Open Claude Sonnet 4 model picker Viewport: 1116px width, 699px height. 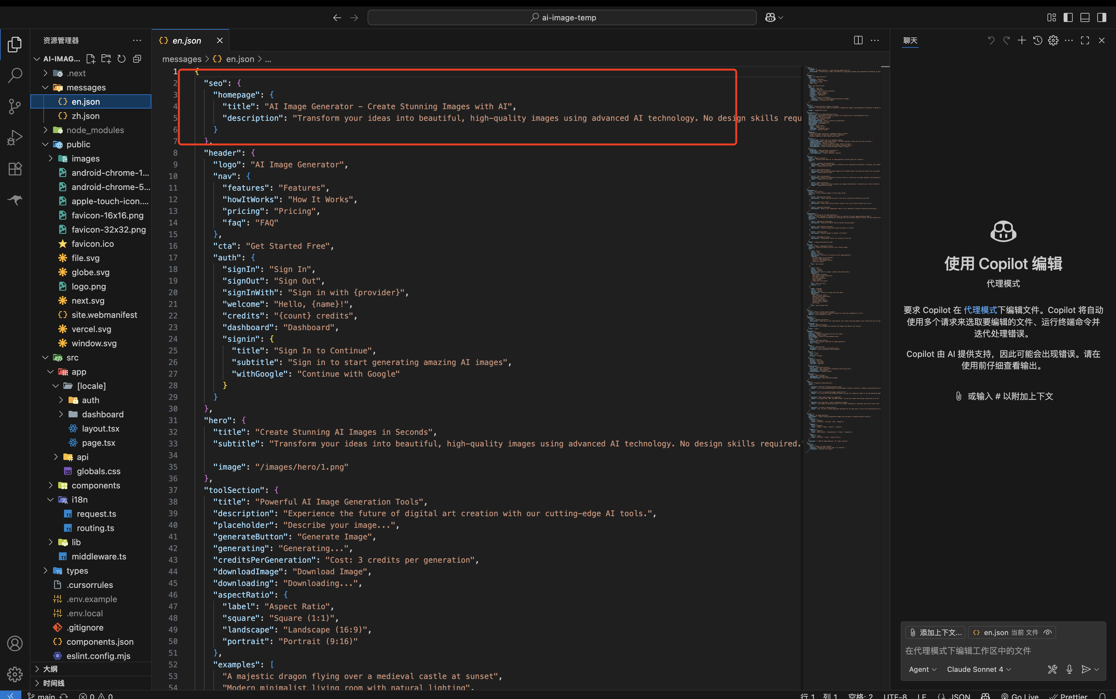pos(979,669)
